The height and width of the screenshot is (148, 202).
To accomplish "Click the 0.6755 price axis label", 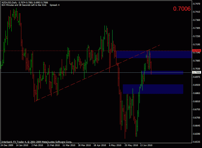I will [x=197, y=110].
